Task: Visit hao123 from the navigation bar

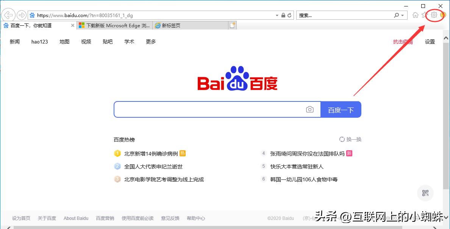Action: 39,42
